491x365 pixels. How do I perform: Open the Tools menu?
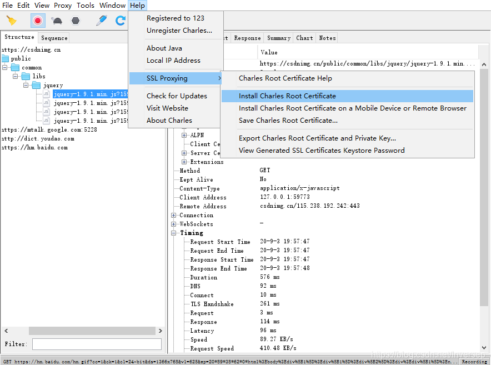point(86,6)
